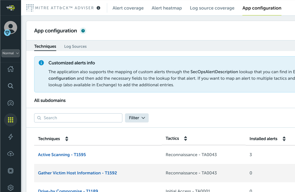The width and height of the screenshot is (295, 192).
Task: Expand the Filter dropdown
Action: [137, 118]
